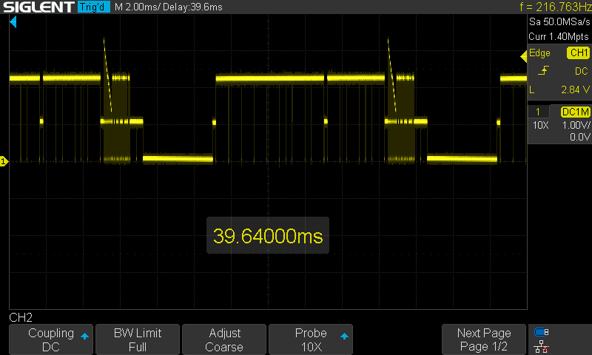
Task: Toggle the BW Limit Full softkey
Action: point(138,339)
